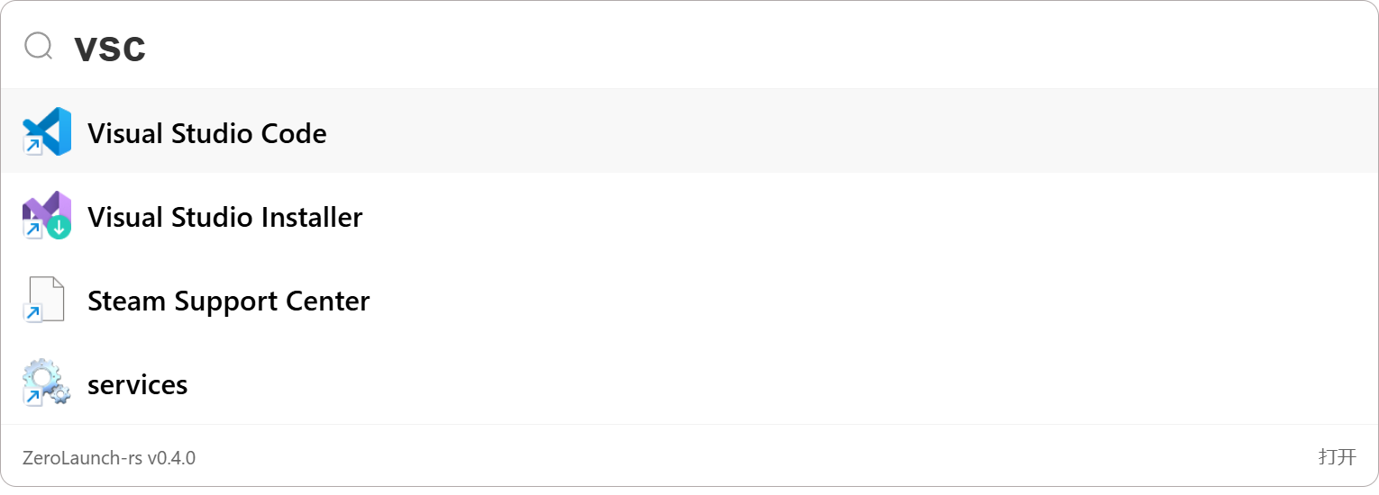This screenshot has width=1379, height=495.
Task: Choose the Steam Support Center result label
Action: pos(228,301)
